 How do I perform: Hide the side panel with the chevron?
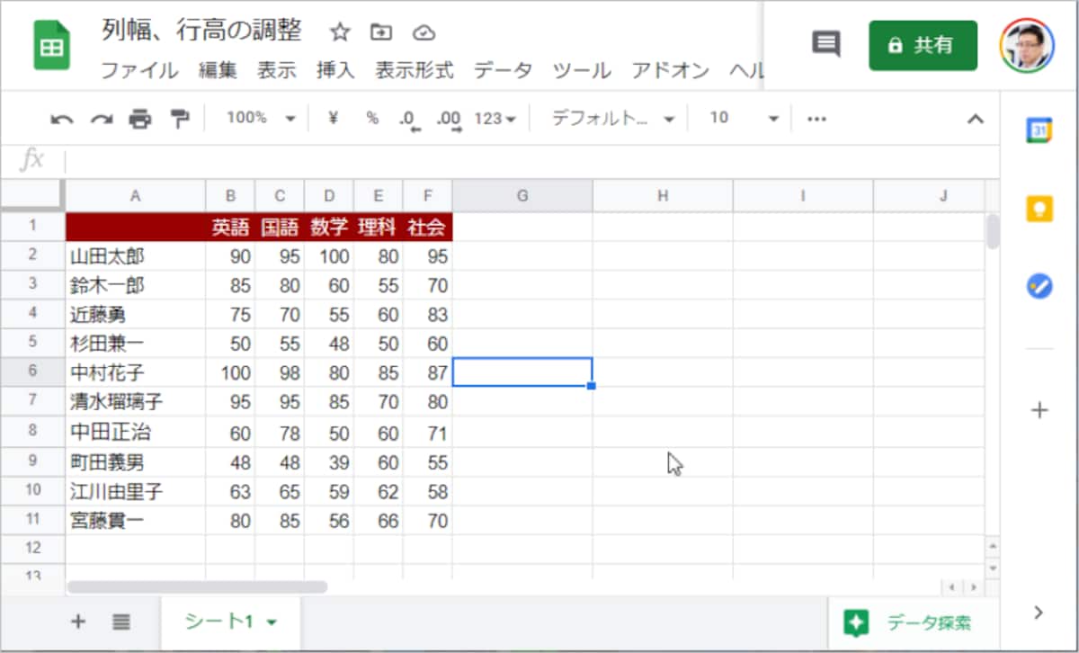click(x=1039, y=613)
